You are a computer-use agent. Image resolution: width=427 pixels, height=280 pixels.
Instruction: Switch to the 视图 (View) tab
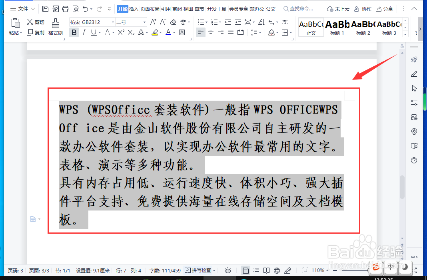coord(188,9)
